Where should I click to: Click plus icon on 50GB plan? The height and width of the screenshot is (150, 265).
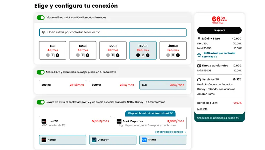coord(87,55)
